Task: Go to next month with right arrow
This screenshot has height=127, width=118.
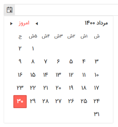Action: tap(11, 24)
